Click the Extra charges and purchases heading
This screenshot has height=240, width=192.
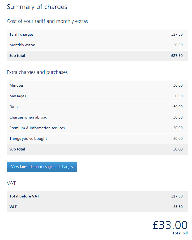[37, 72]
